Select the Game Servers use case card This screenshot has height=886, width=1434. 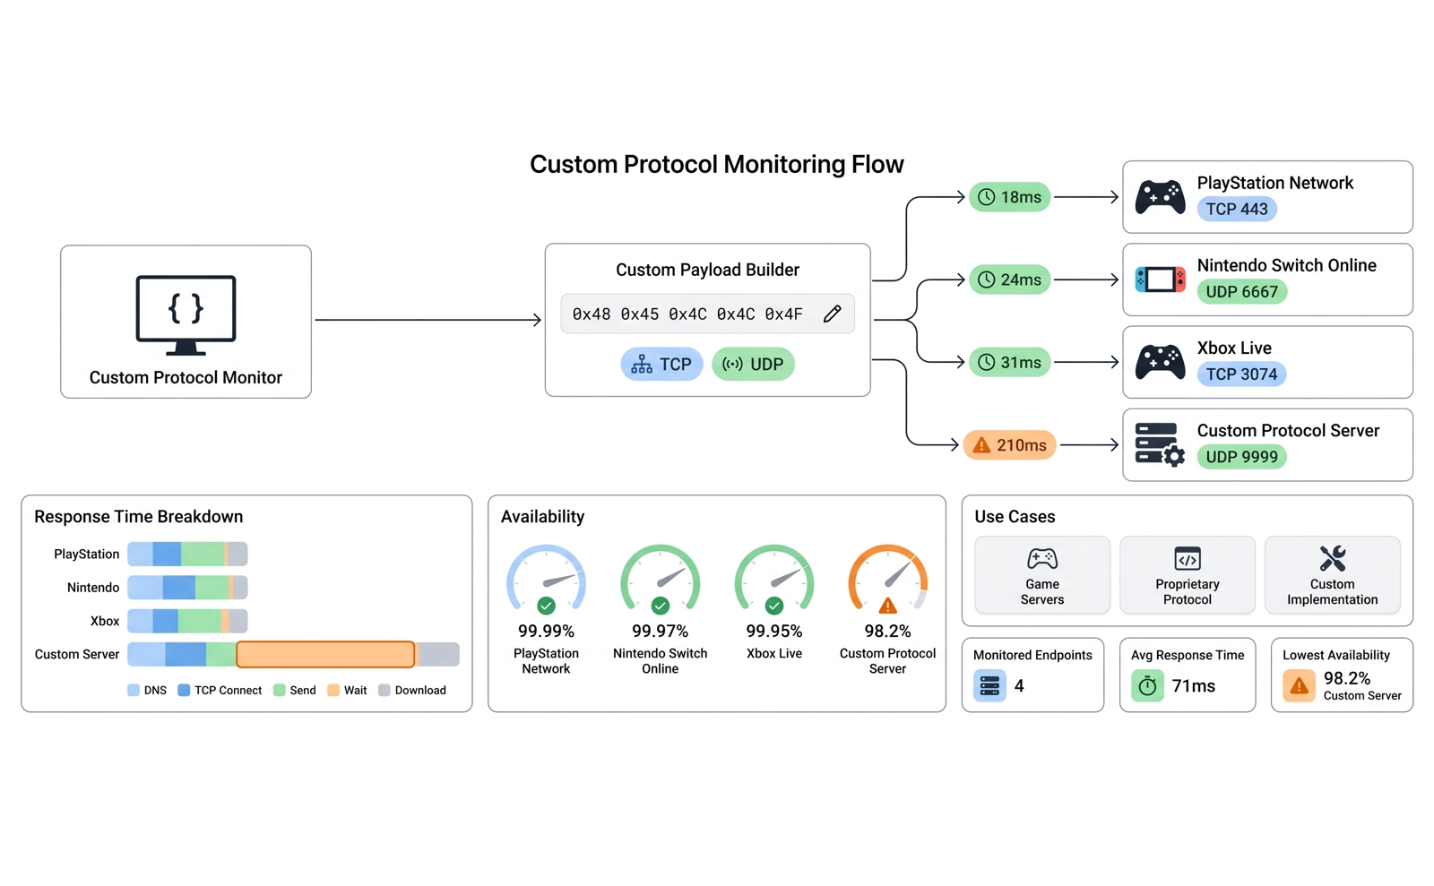click(x=1042, y=575)
